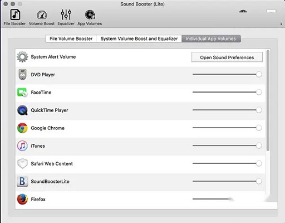
Task: Click the SoundBoosterLite volume slider
Action: (x=227, y=181)
